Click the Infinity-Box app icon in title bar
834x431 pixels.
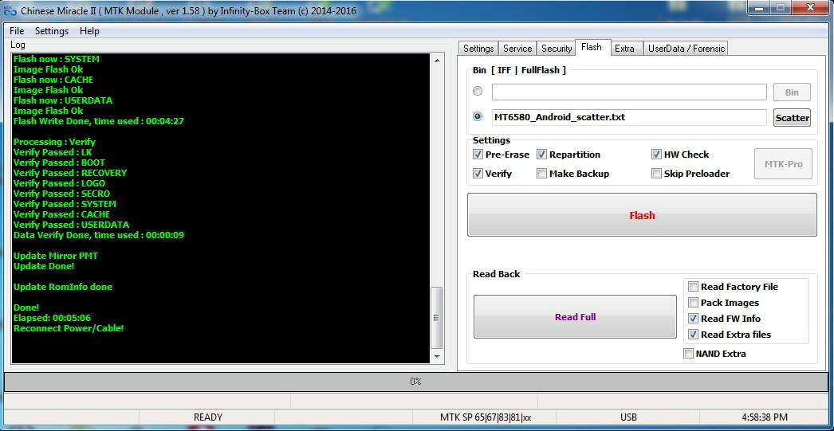click(x=10, y=10)
